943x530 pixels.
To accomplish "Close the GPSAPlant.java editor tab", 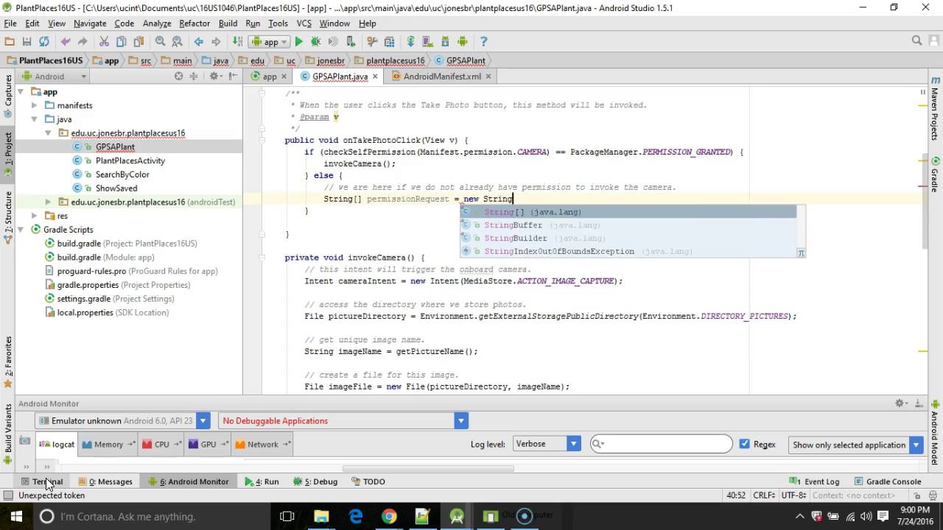I will (375, 77).
